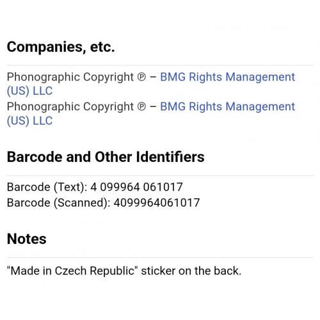The width and height of the screenshot is (320, 320).
Task: Click the second "Phonographic Copyright" label
Action: [70, 107]
